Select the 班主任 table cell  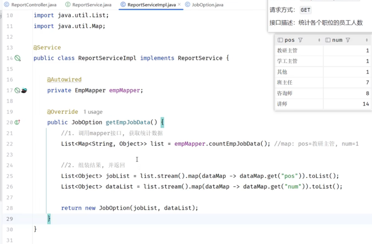click(299, 82)
